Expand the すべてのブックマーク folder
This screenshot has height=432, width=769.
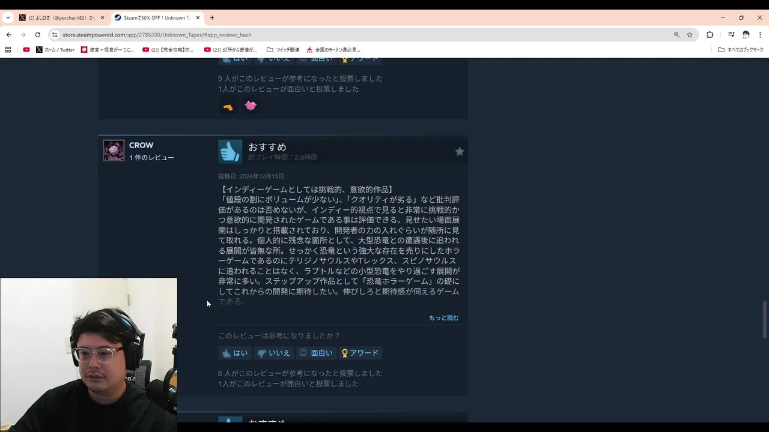(x=741, y=50)
